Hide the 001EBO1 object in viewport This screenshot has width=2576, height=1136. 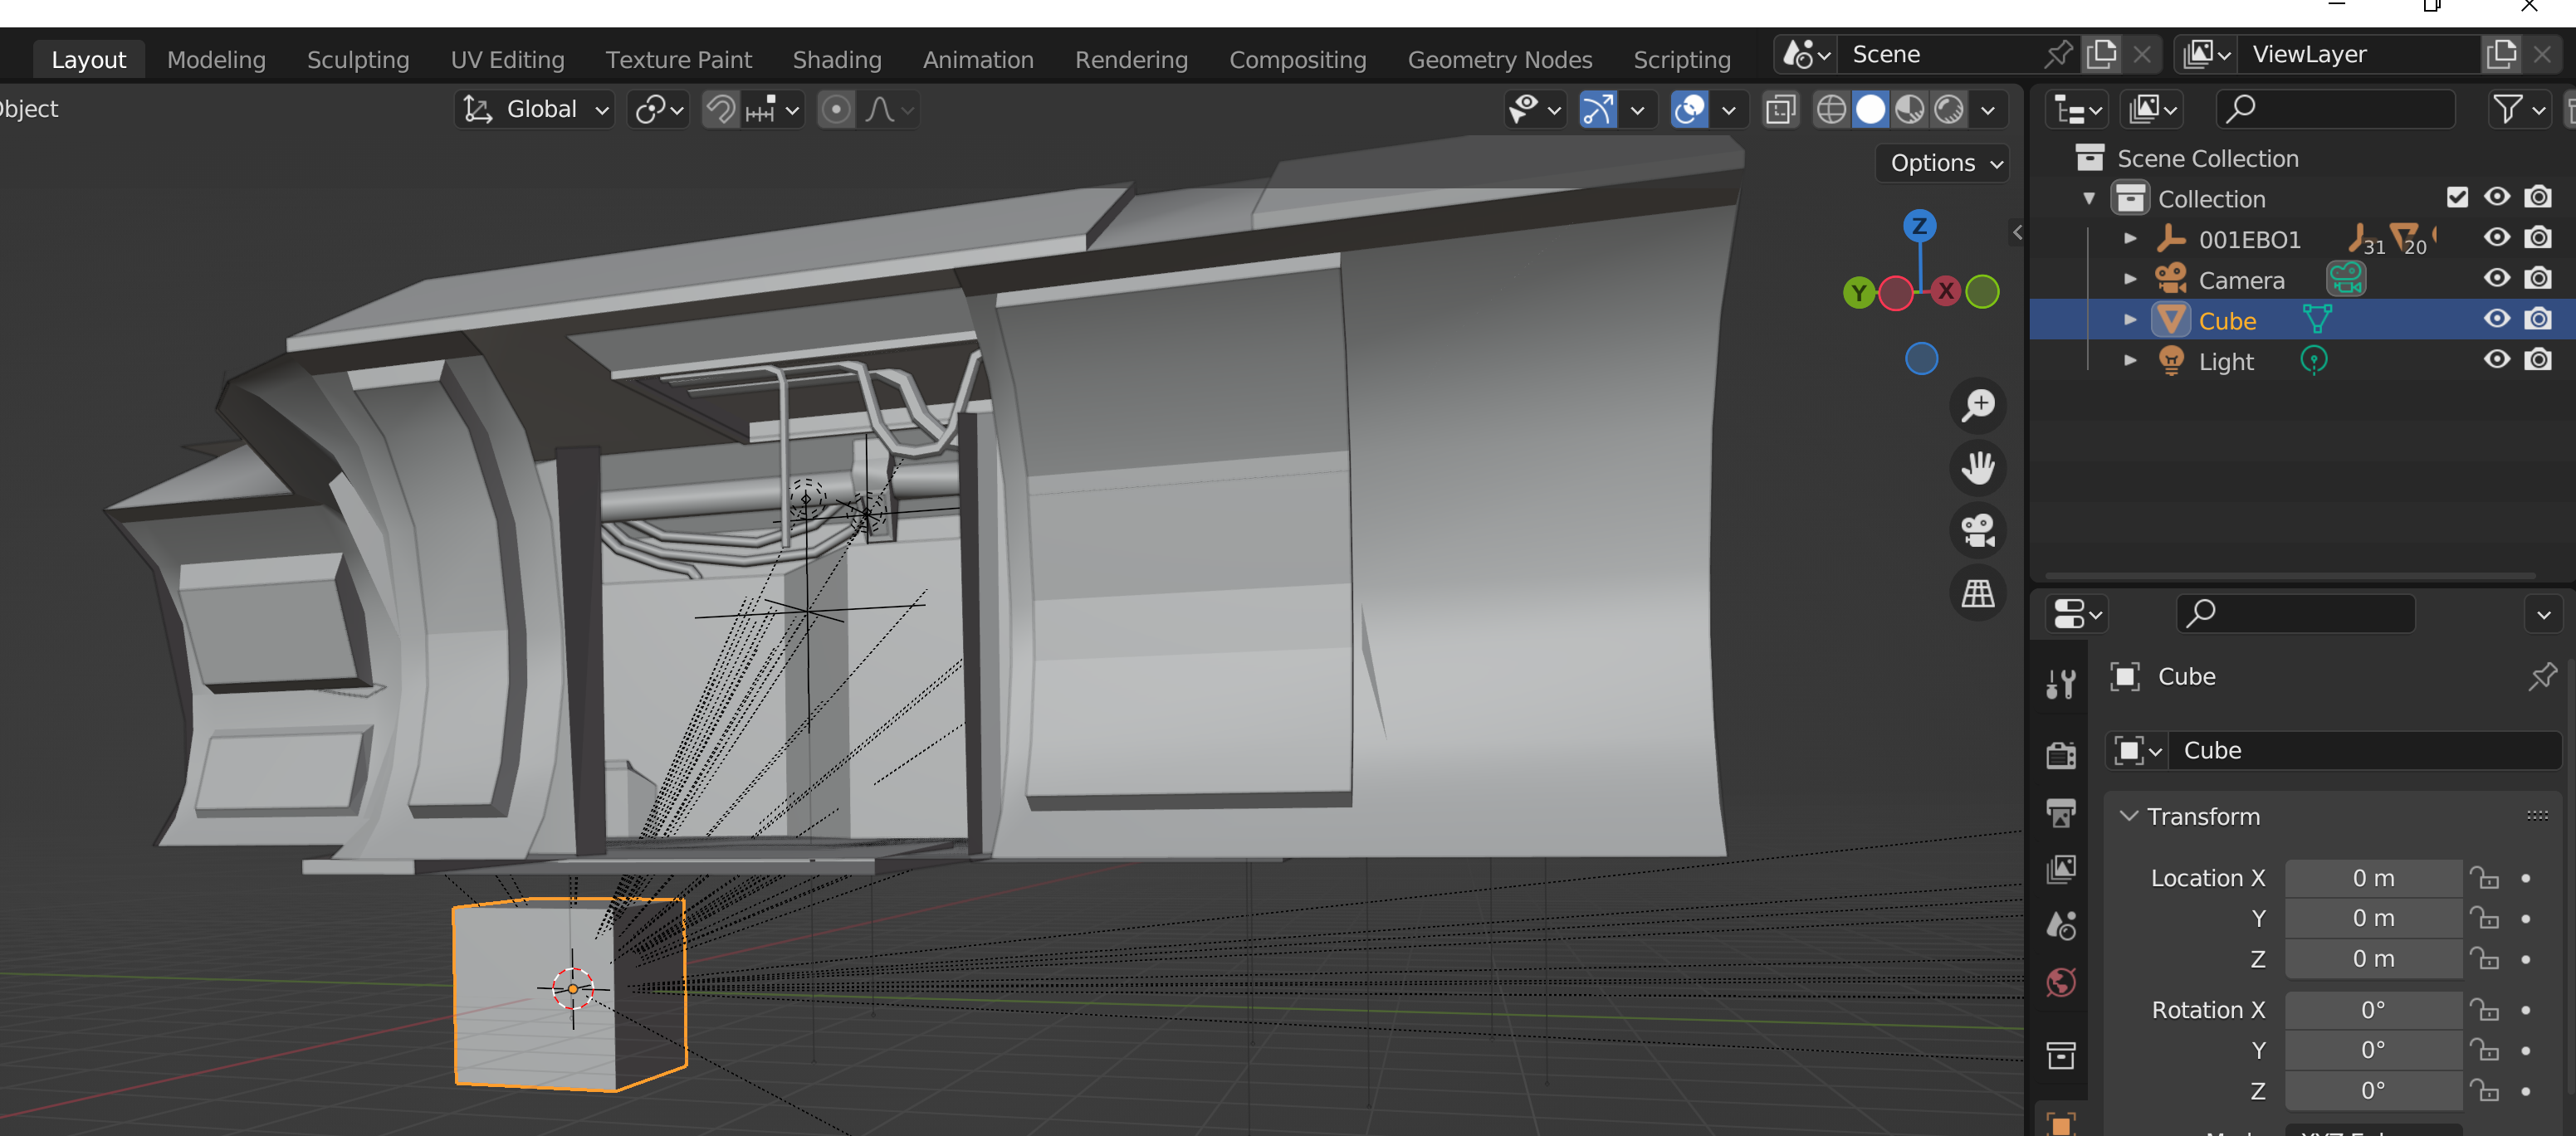coord(2497,238)
